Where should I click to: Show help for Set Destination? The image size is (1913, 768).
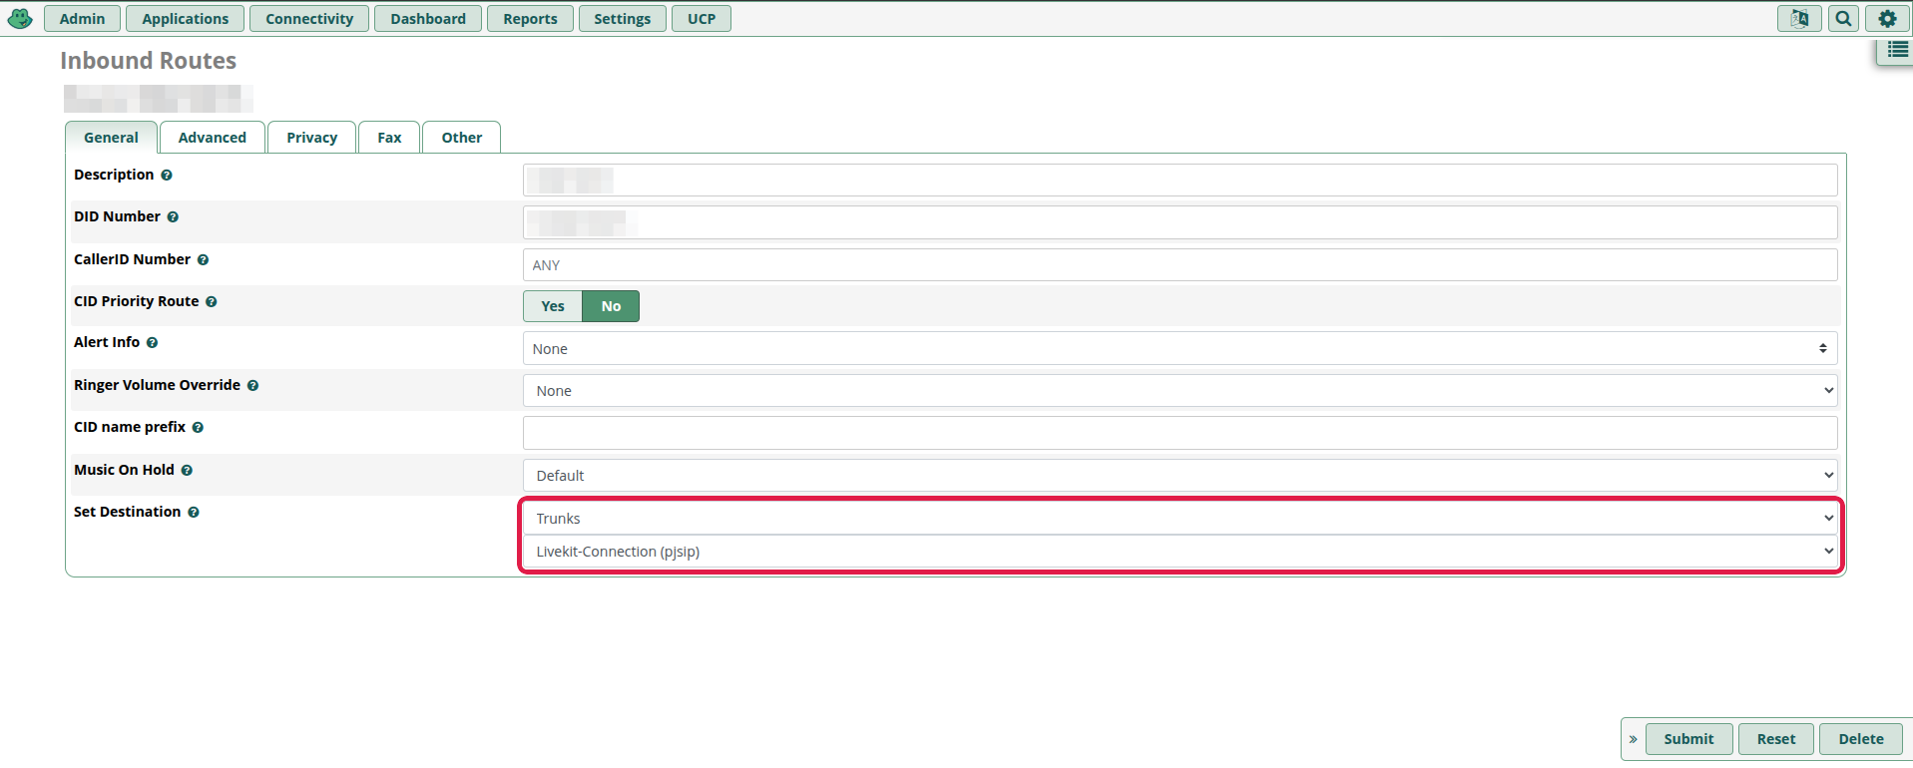pos(194,513)
